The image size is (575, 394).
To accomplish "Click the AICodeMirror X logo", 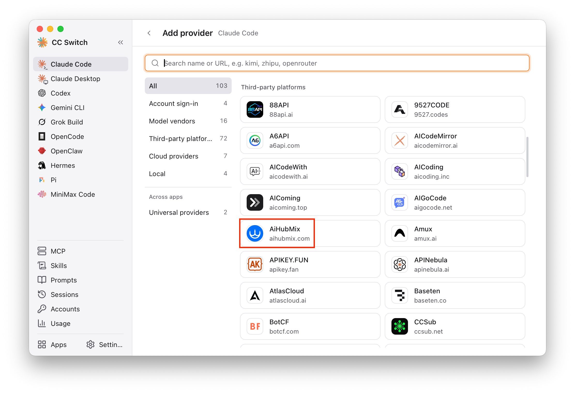I will [x=400, y=140].
